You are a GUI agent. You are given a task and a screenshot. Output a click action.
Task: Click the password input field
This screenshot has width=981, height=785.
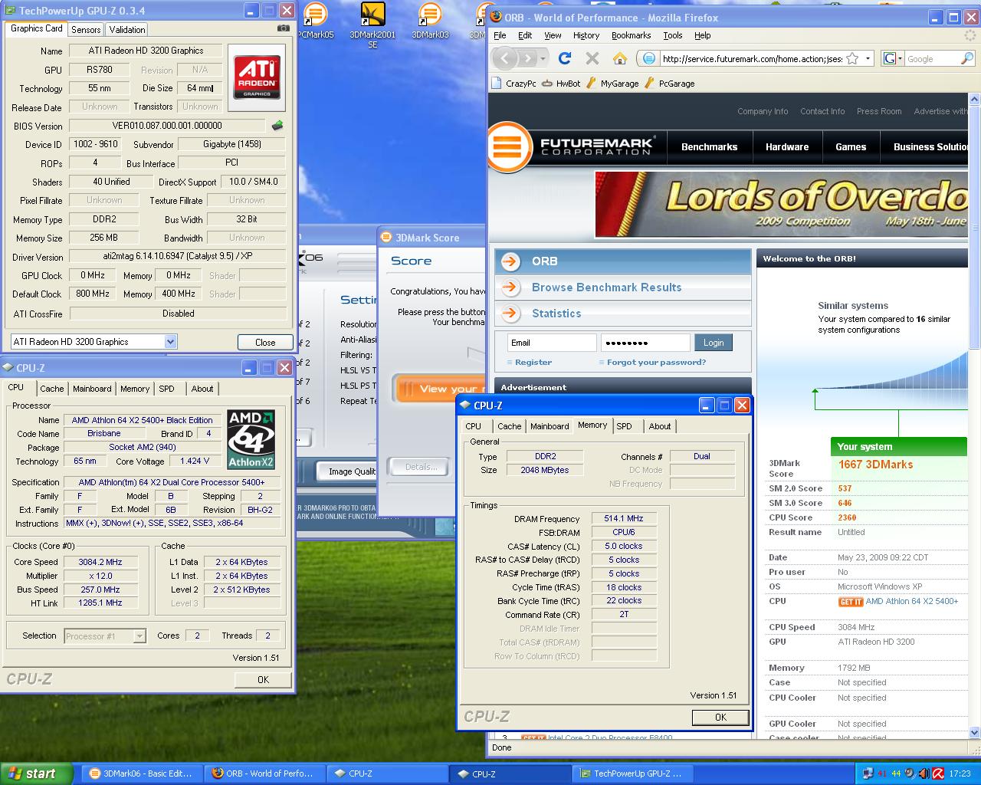coord(645,343)
